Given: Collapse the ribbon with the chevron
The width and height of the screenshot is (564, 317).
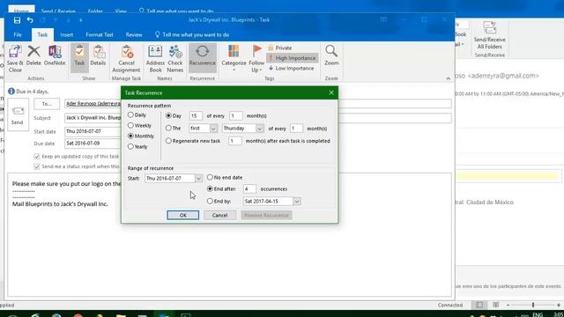Looking at the screenshot, I should coord(448,78).
